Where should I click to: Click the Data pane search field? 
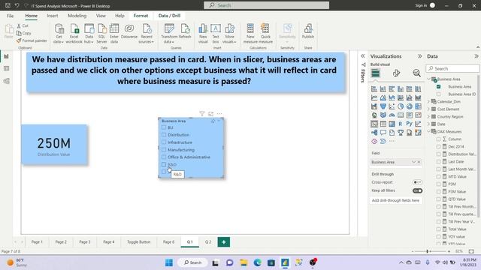coord(452,68)
